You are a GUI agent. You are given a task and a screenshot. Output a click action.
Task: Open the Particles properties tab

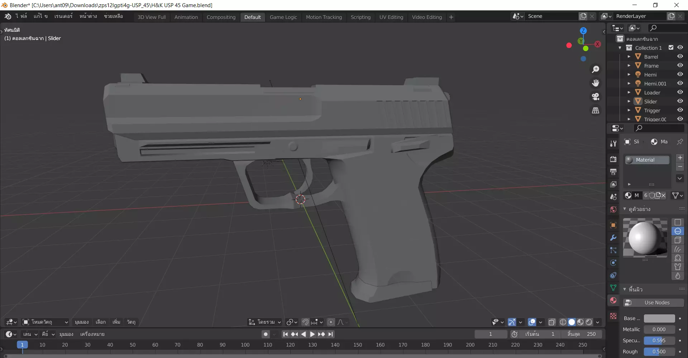613,250
